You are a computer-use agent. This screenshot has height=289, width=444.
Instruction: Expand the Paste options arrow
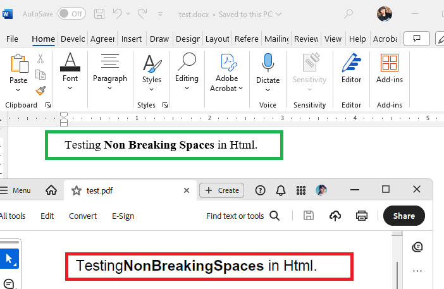[x=18, y=90]
